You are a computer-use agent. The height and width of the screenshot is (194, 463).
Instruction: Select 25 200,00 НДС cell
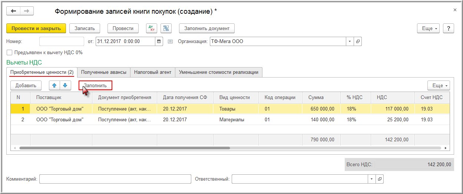tap(393, 119)
